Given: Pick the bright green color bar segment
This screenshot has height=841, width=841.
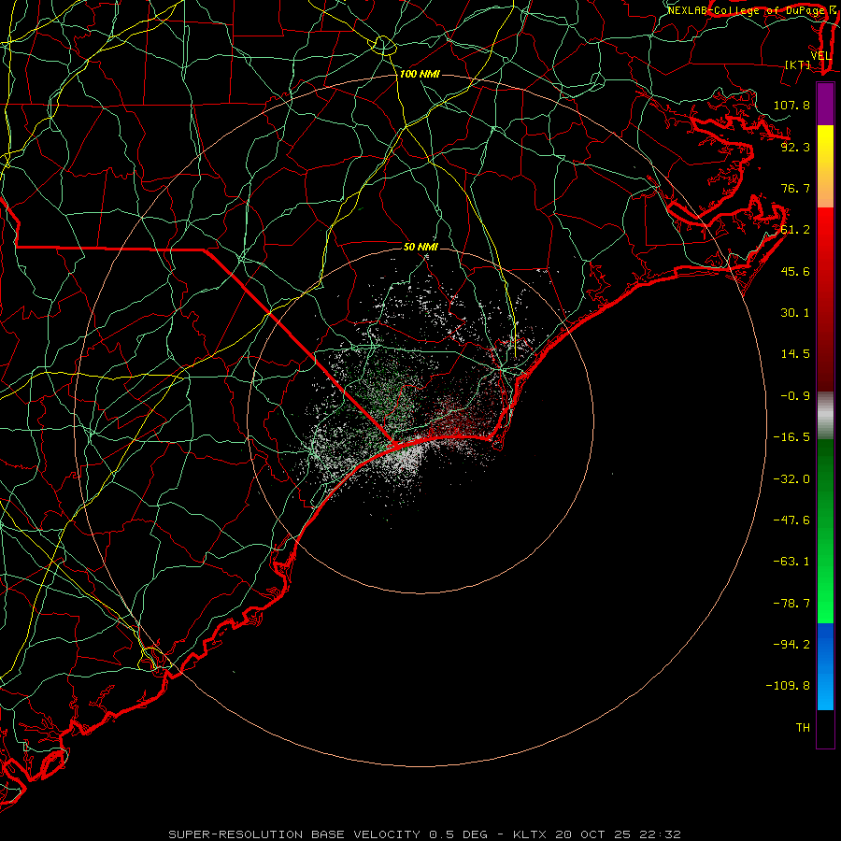Looking at the screenshot, I should coord(825,531).
